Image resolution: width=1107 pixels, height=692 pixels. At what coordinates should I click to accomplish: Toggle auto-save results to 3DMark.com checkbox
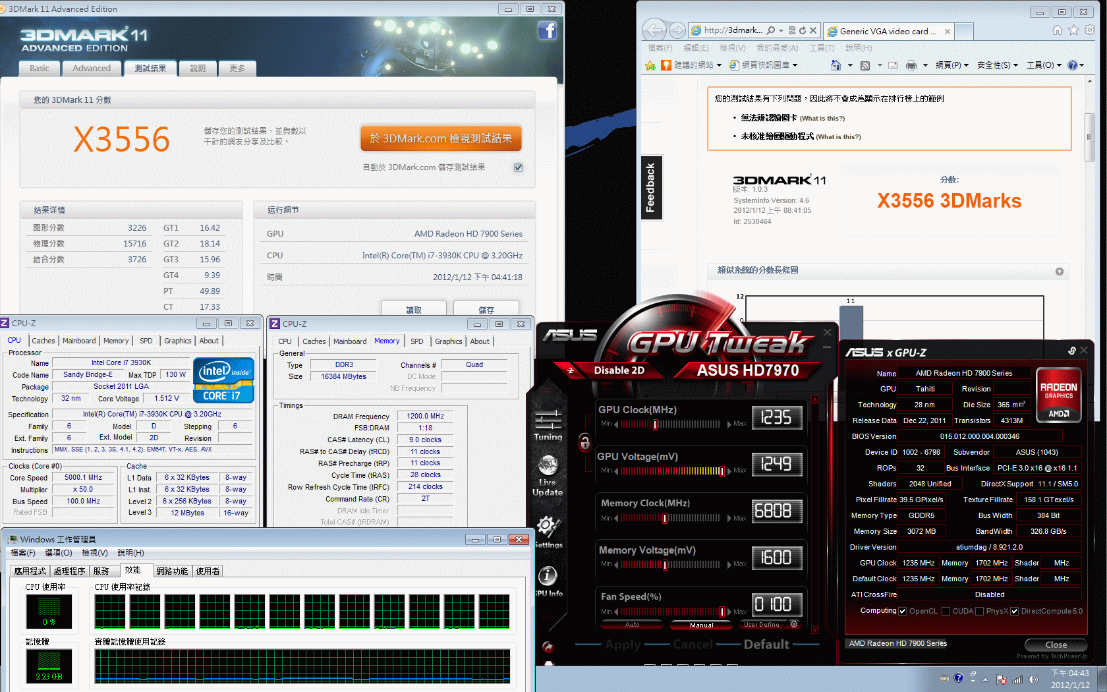519,167
